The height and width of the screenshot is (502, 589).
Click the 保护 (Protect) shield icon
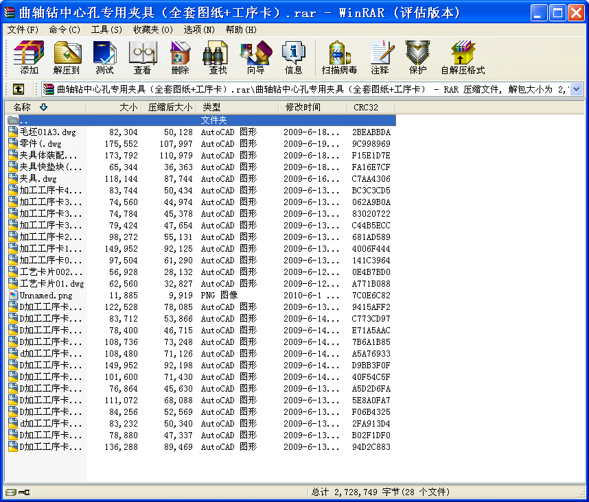[x=417, y=57]
